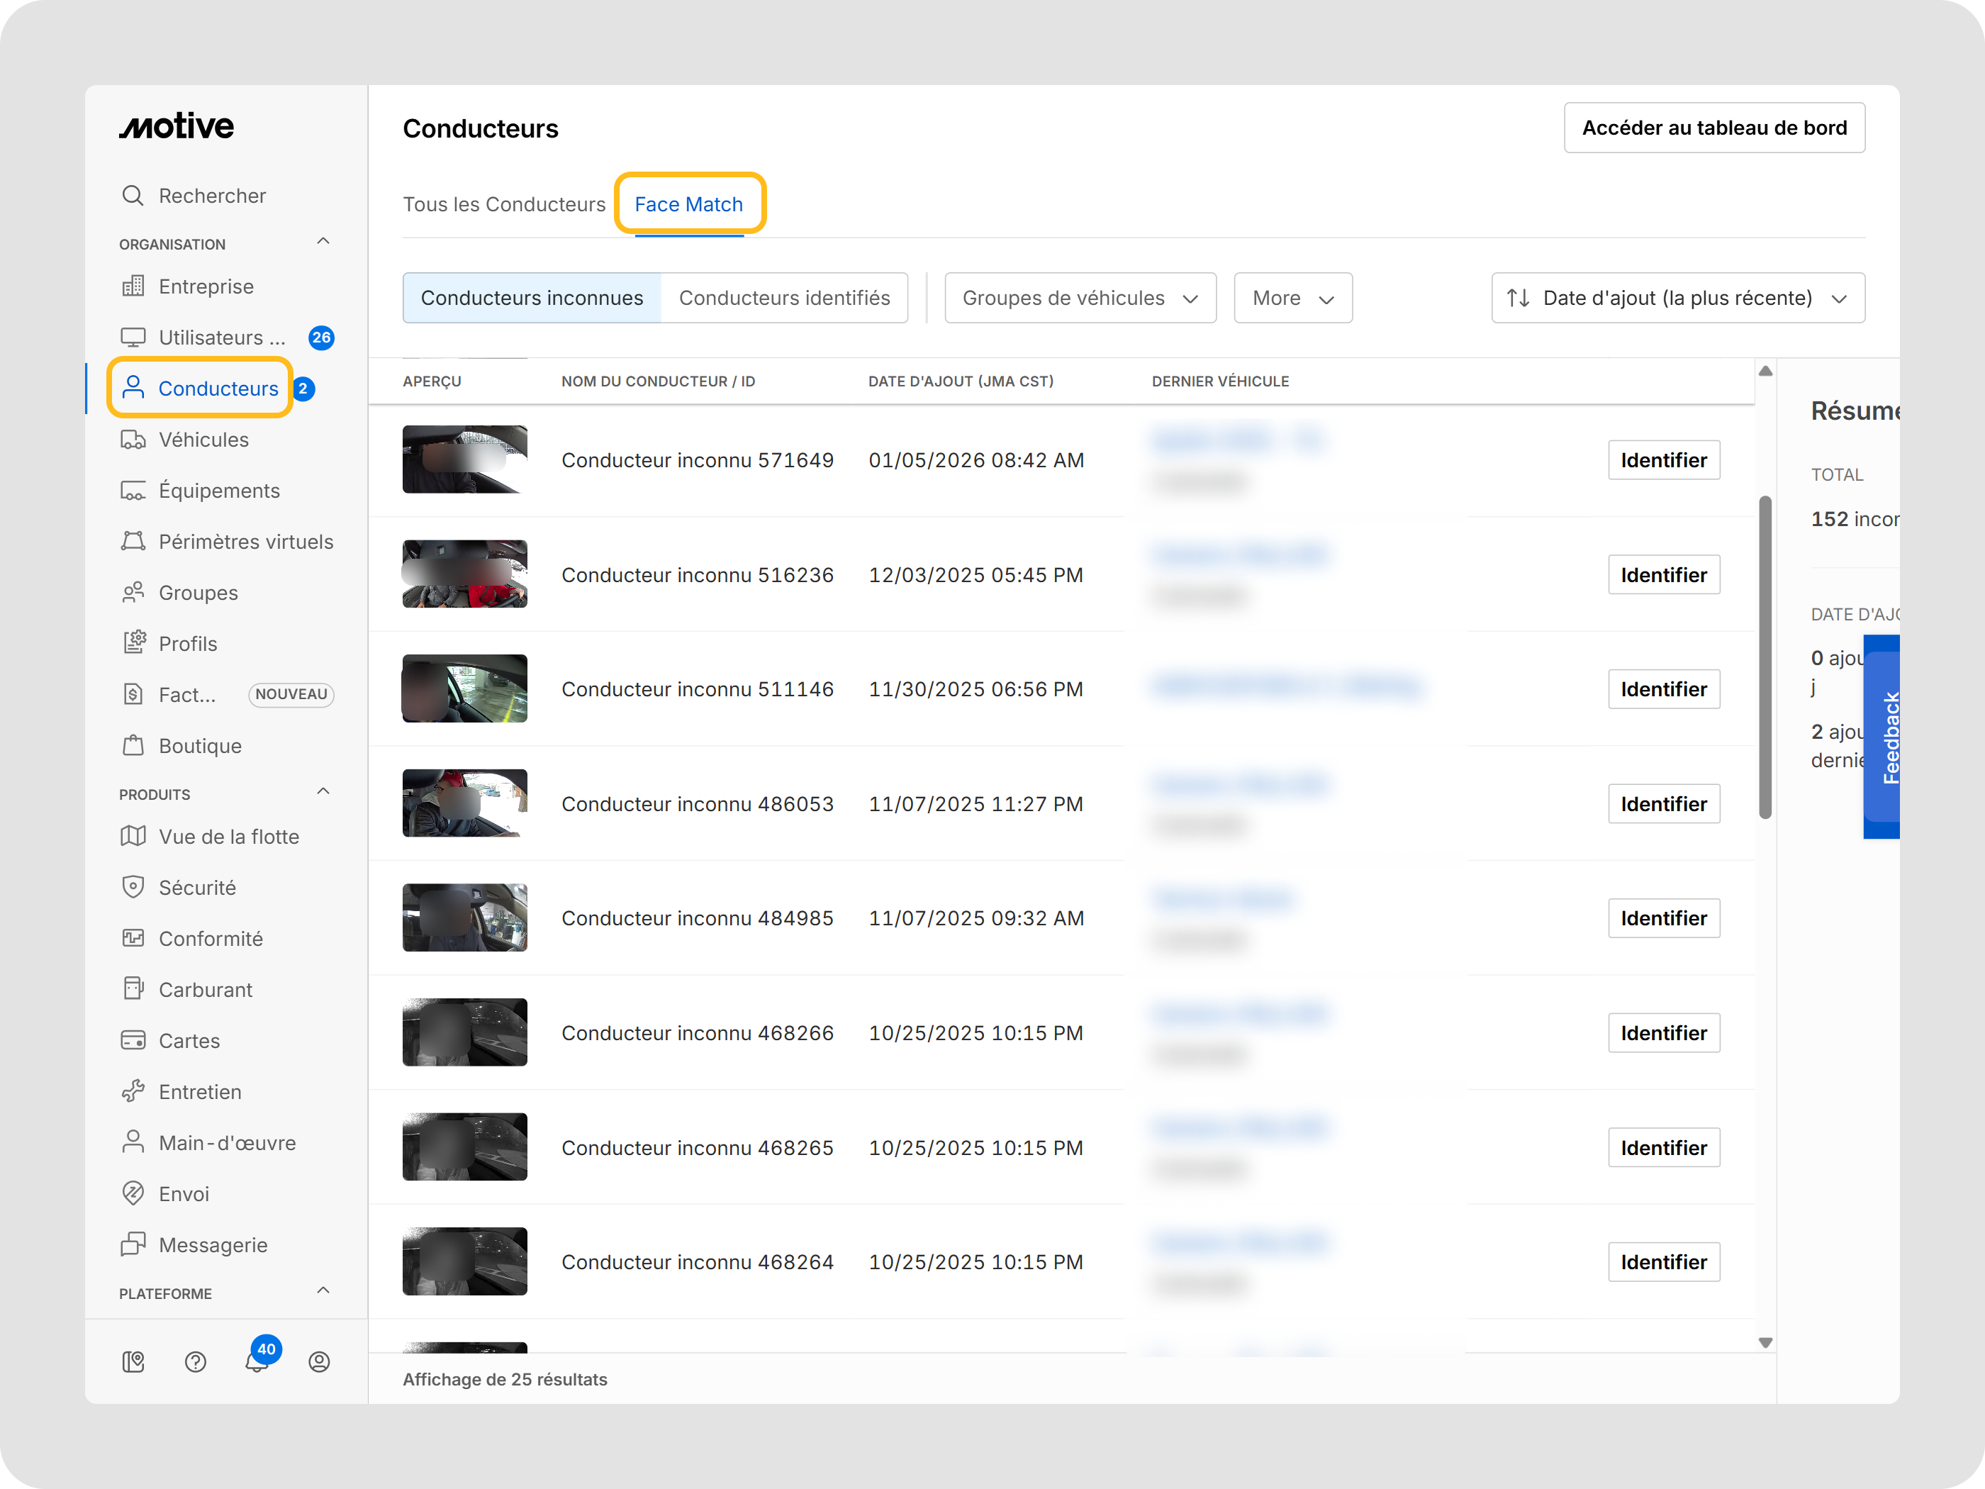
Task: Switch to Conducteurs identifiés toggle
Action: coord(784,298)
